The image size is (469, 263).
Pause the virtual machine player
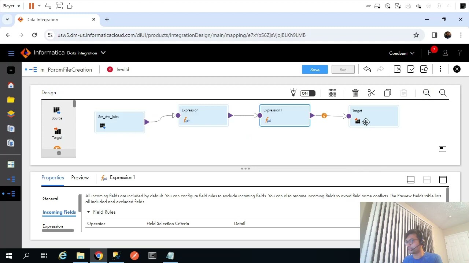click(x=32, y=6)
